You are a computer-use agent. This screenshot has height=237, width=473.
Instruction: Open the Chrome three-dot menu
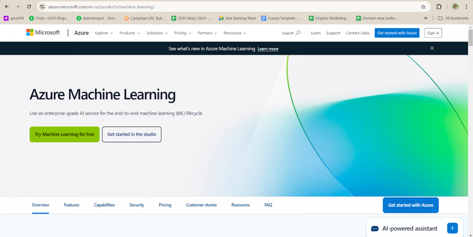click(x=466, y=7)
